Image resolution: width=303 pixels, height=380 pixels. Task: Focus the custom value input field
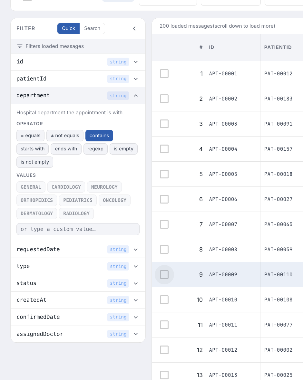tap(78, 229)
